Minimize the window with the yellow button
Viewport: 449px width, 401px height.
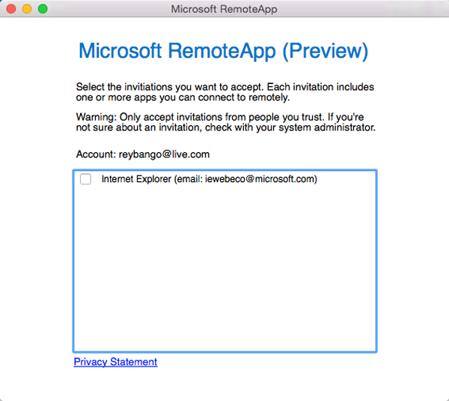coord(27,8)
